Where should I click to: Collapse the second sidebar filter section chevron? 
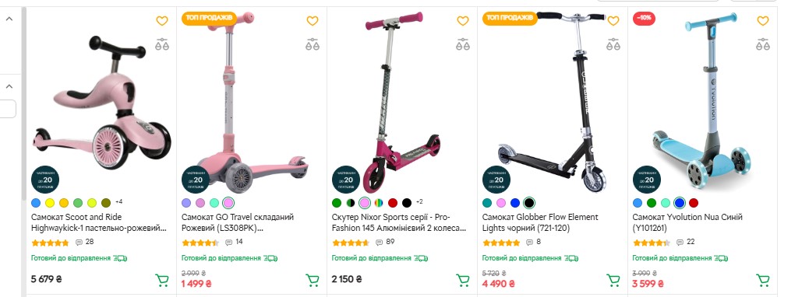tap(9, 86)
